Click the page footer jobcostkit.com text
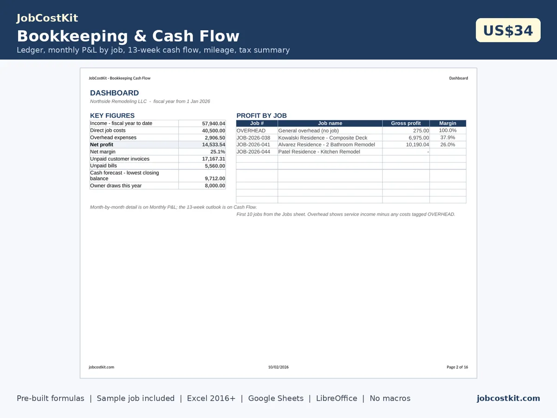This screenshot has height=418, width=557. [x=101, y=367]
